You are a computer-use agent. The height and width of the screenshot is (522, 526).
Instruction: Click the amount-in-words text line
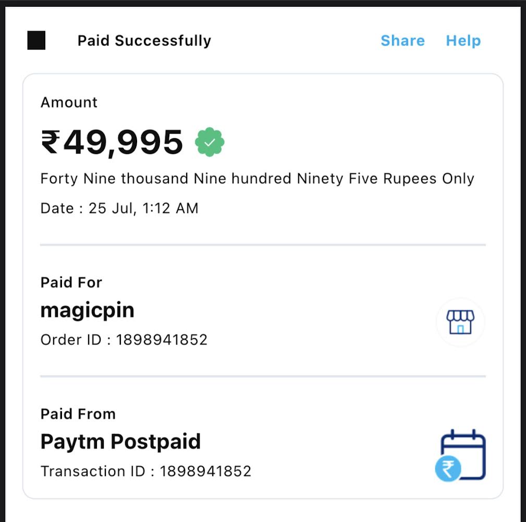(257, 179)
